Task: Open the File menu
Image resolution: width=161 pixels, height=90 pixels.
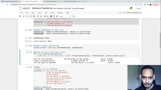Action: (x=21, y=13)
